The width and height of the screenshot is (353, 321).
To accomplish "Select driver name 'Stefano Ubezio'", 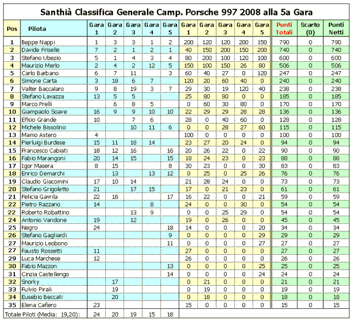I will click(x=41, y=58).
